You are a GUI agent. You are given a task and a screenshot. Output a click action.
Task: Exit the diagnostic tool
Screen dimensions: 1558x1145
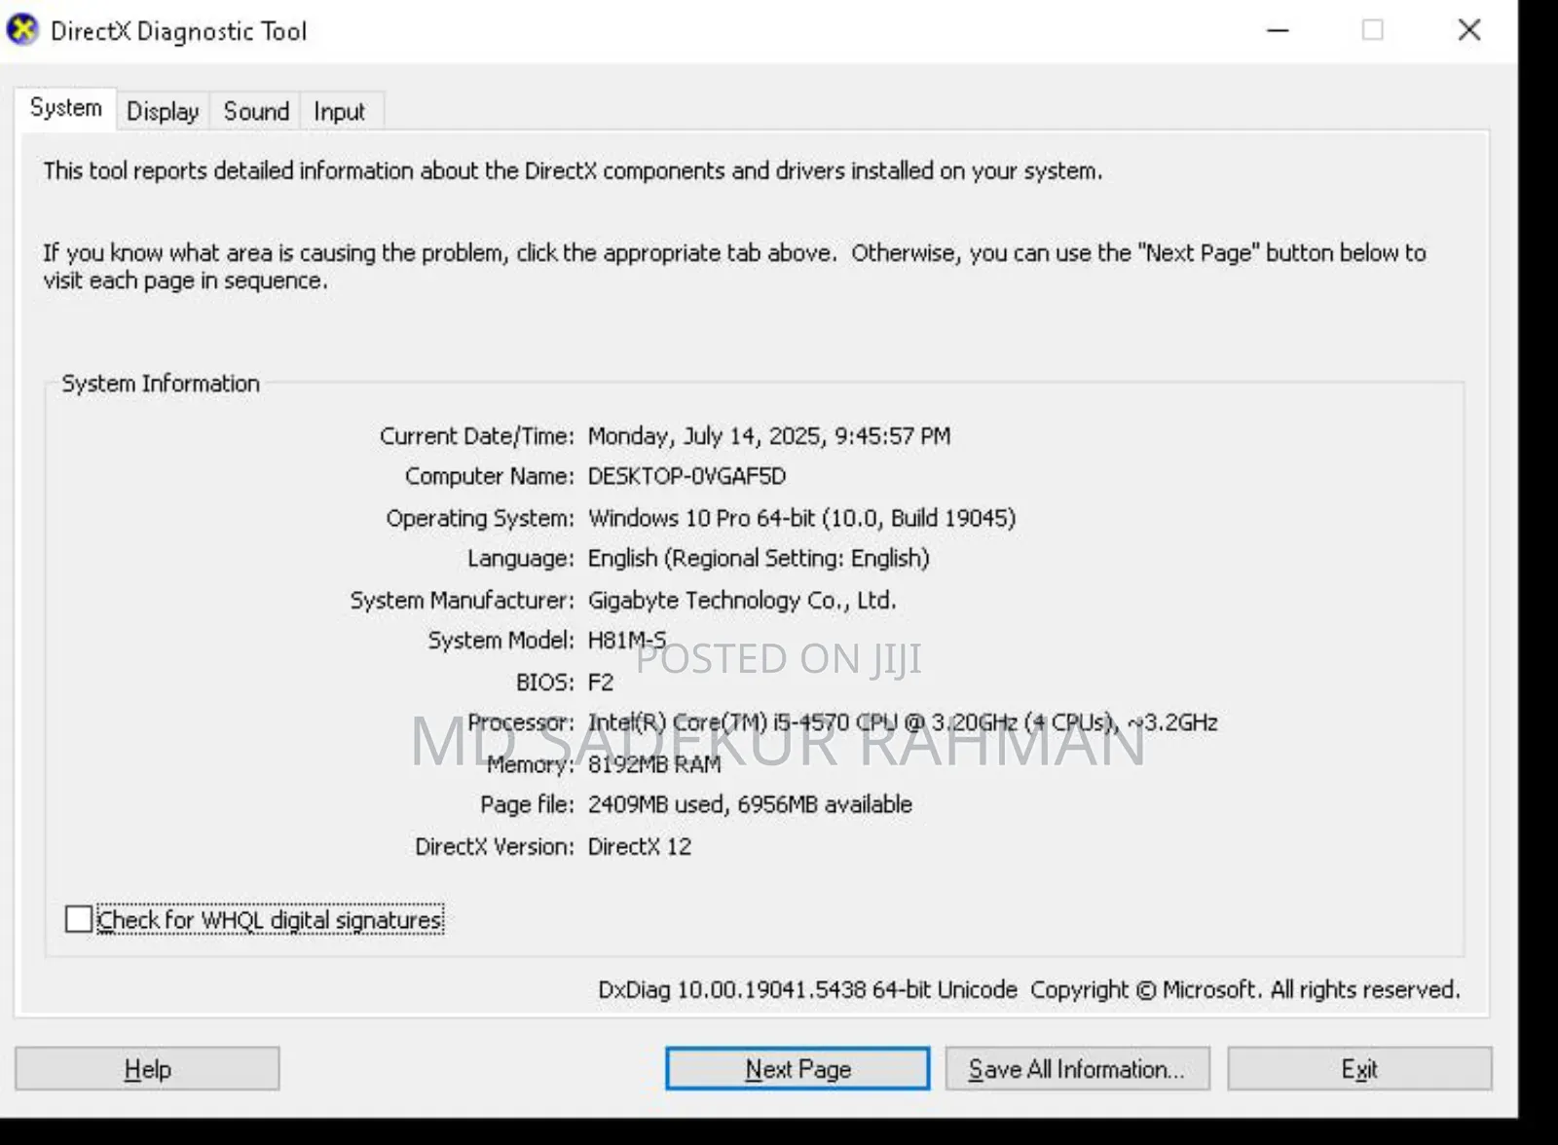click(1359, 1069)
